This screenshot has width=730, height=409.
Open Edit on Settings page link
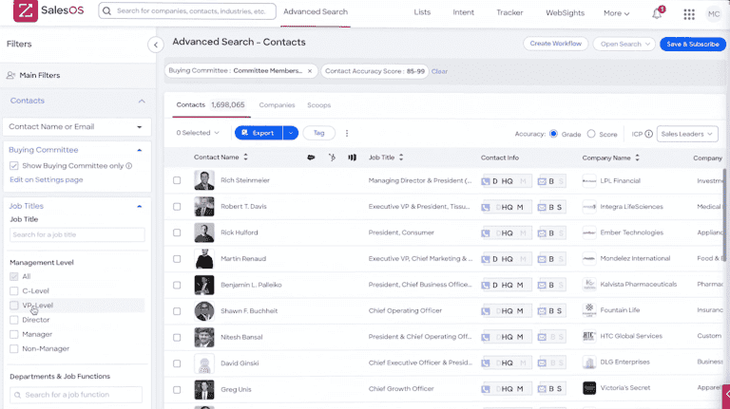click(46, 180)
